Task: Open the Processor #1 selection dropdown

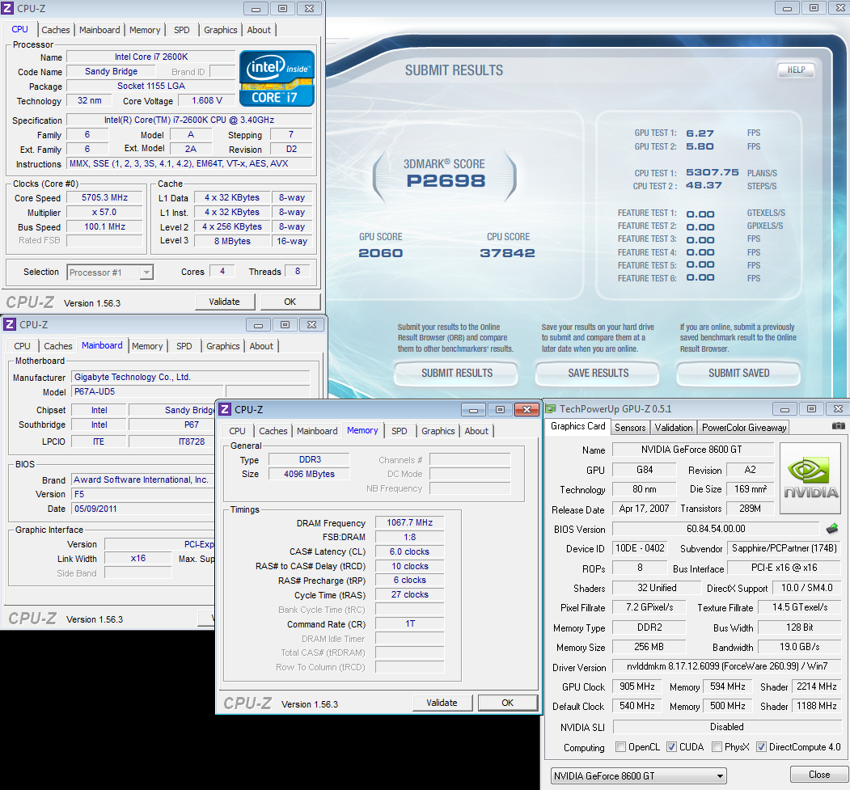Action: click(111, 272)
